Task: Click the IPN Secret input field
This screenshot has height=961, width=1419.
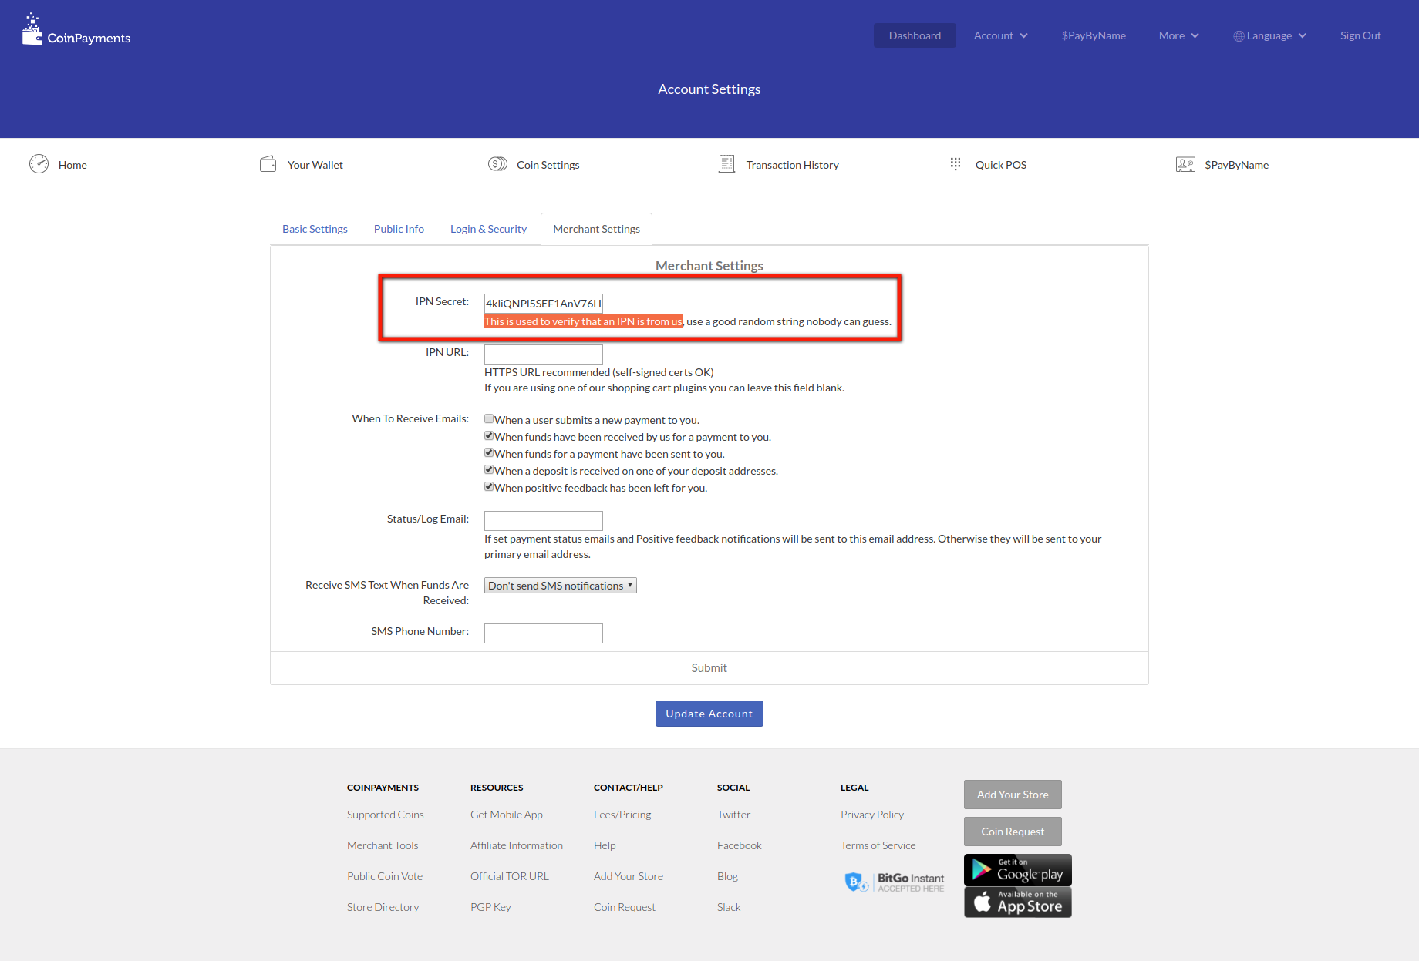Action: 544,304
